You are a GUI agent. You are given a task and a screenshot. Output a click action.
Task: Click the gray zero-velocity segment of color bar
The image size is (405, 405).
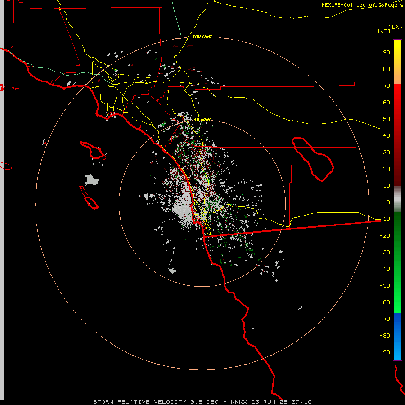tap(397, 199)
